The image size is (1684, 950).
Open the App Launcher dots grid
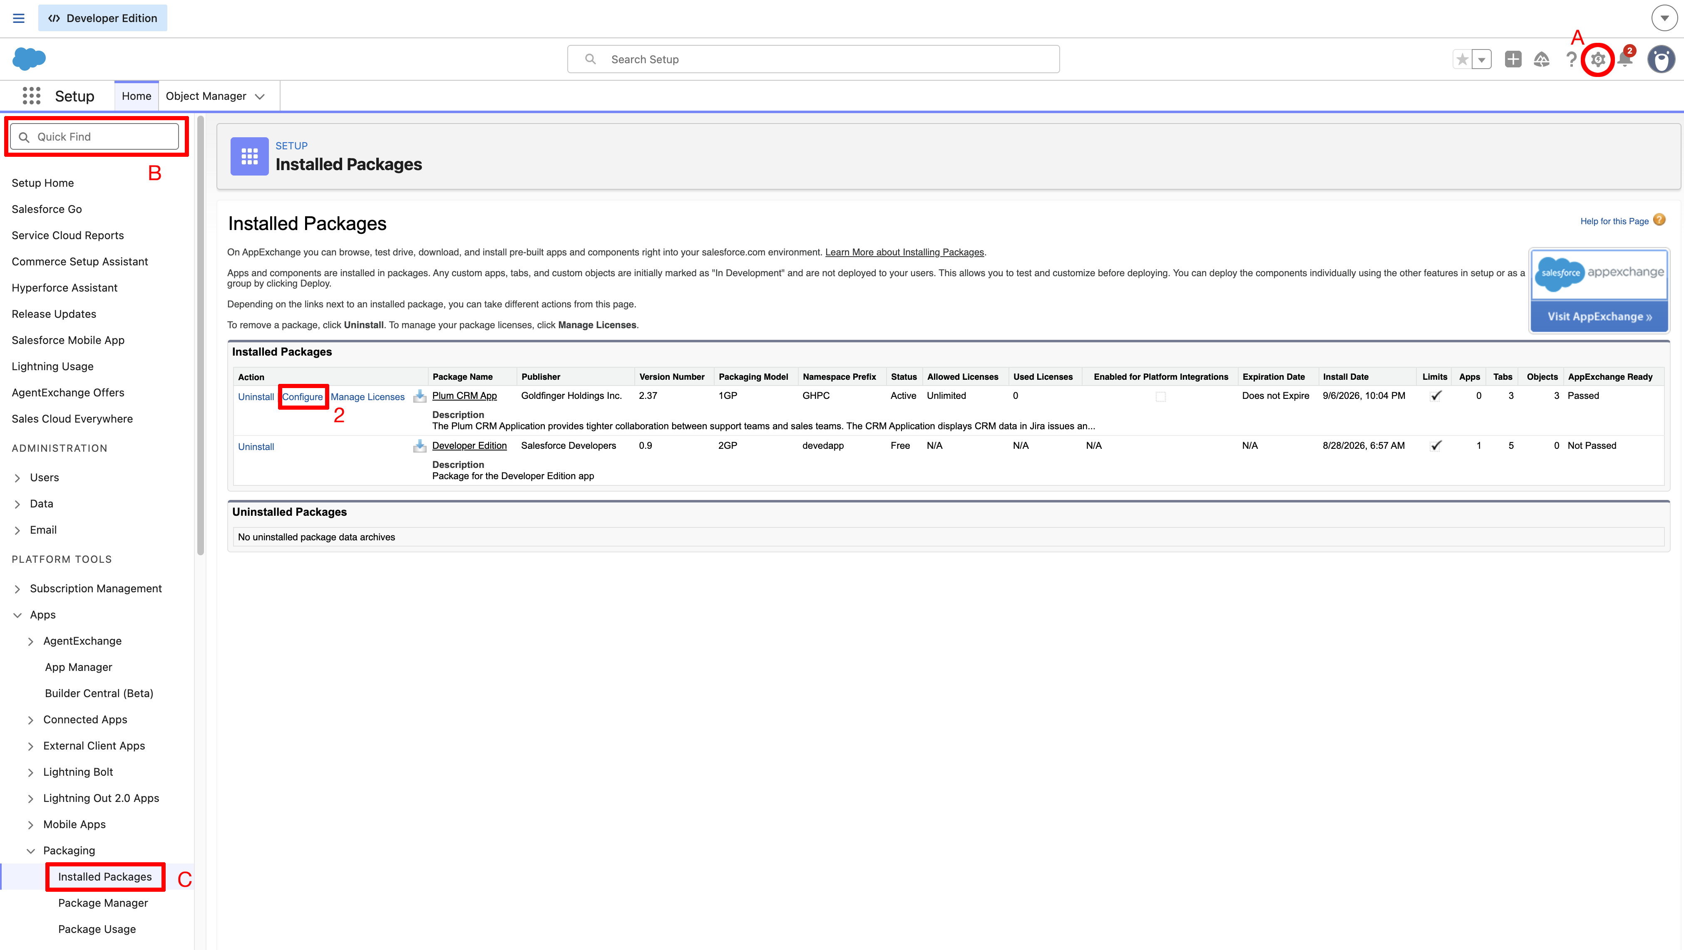(x=31, y=96)
